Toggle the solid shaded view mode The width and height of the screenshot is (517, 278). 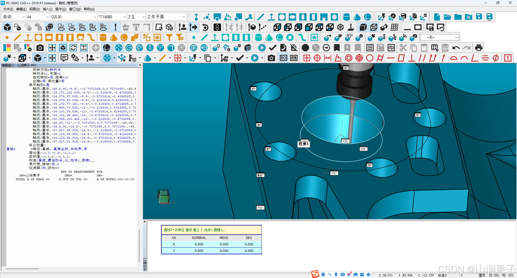(363, 27)
